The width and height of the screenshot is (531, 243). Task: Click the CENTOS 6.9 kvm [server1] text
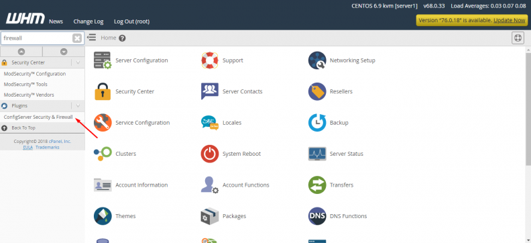384,6
